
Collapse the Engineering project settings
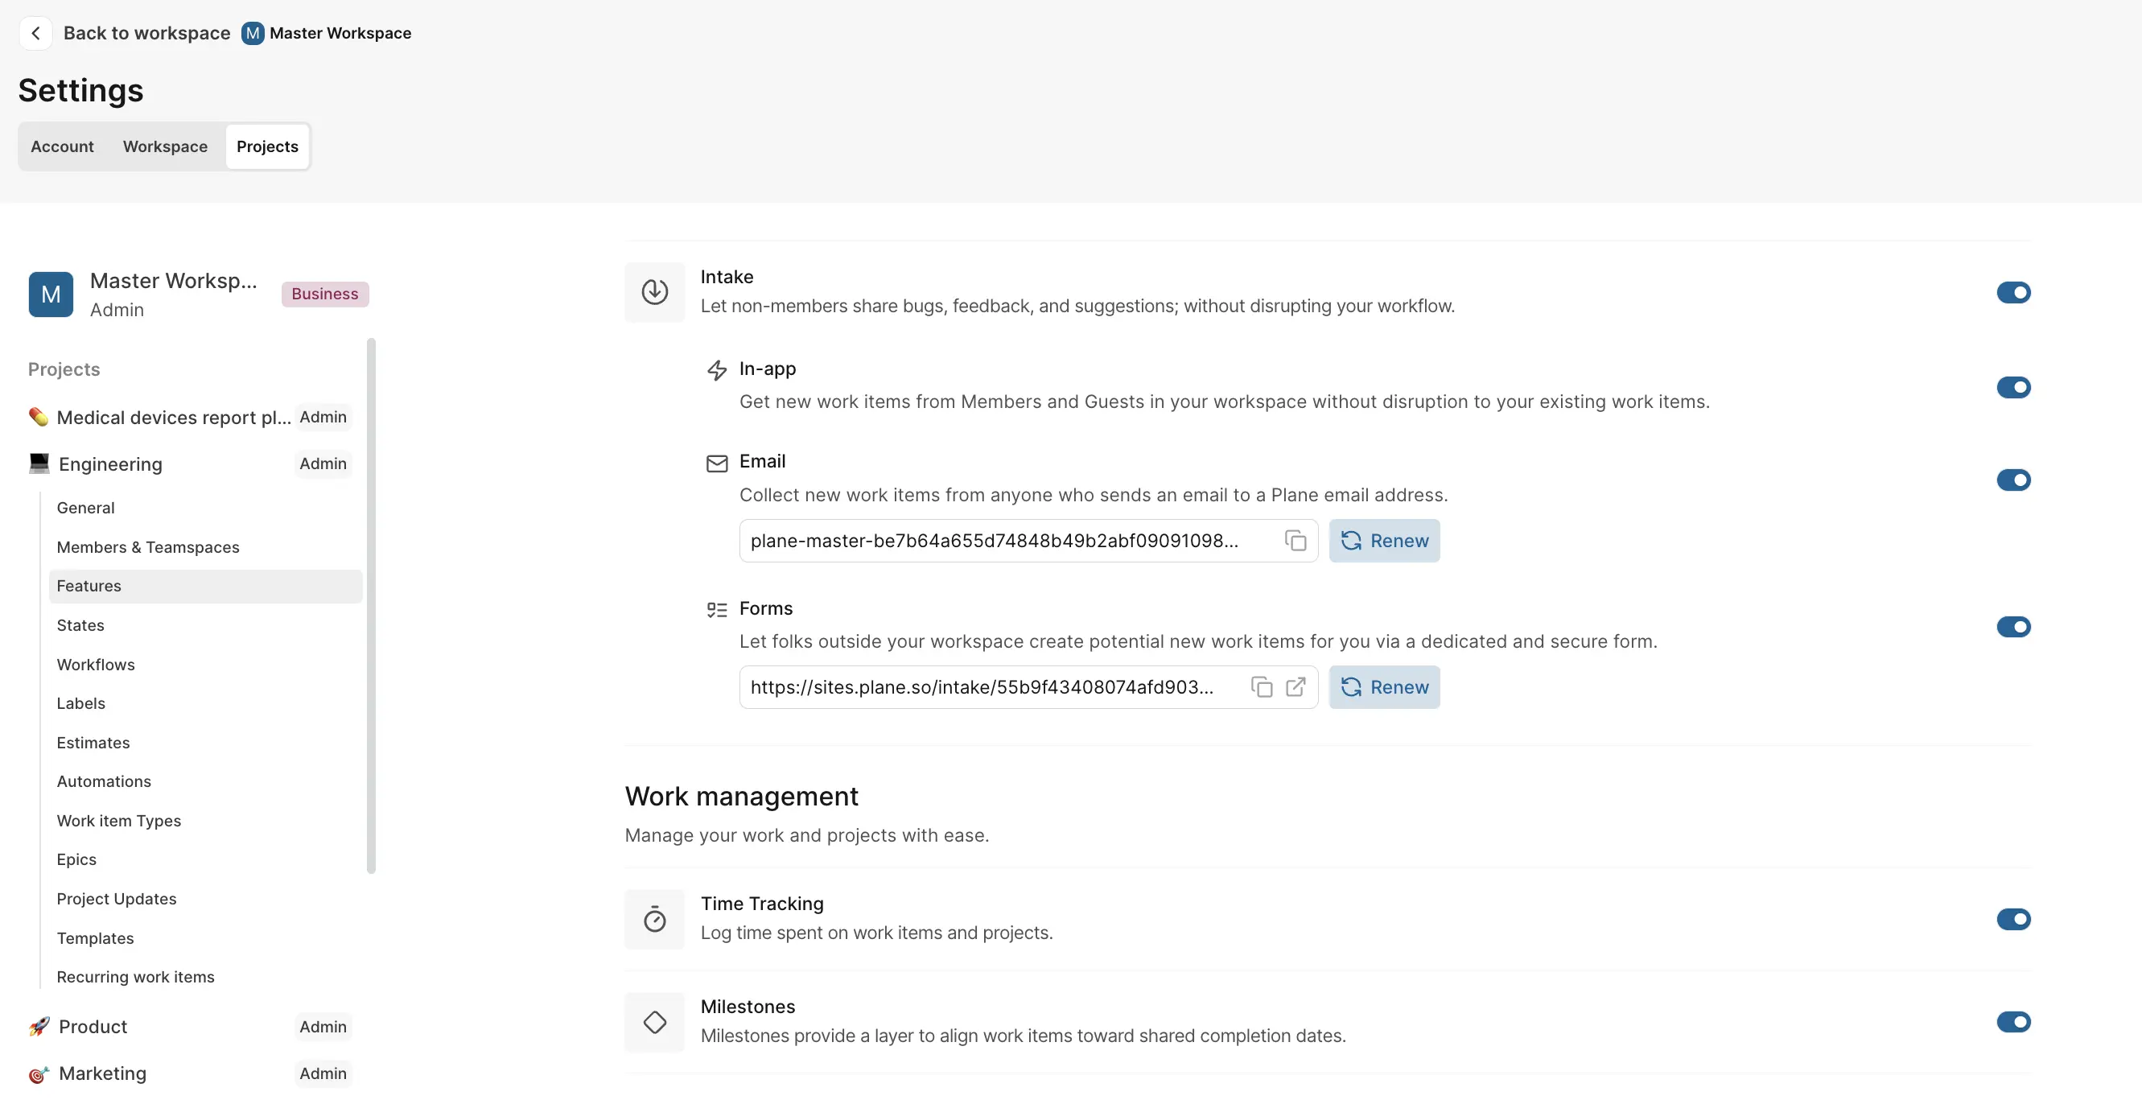click(x=109, y=463)
